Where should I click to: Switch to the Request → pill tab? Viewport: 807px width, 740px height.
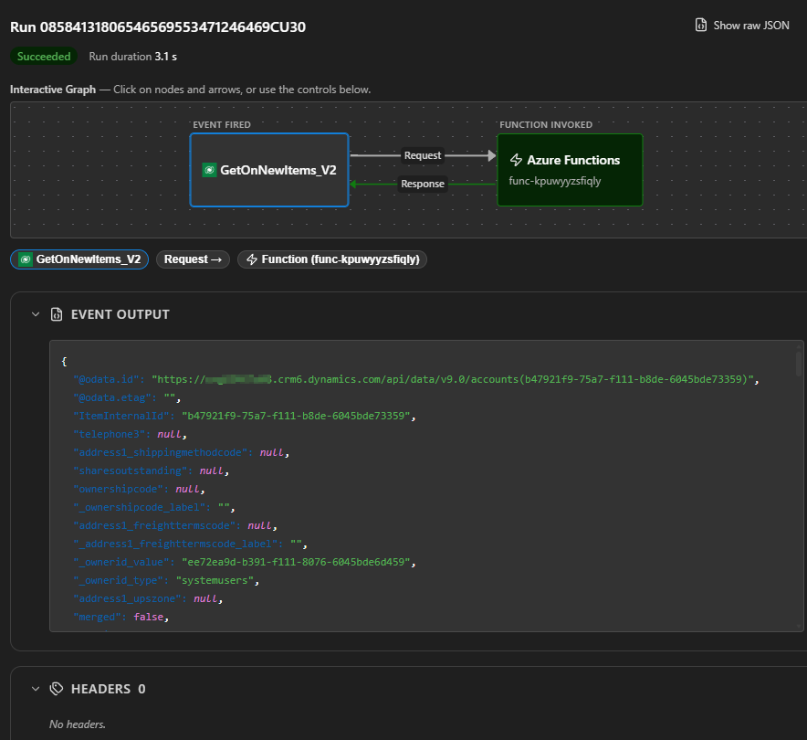tap(193, 259)
